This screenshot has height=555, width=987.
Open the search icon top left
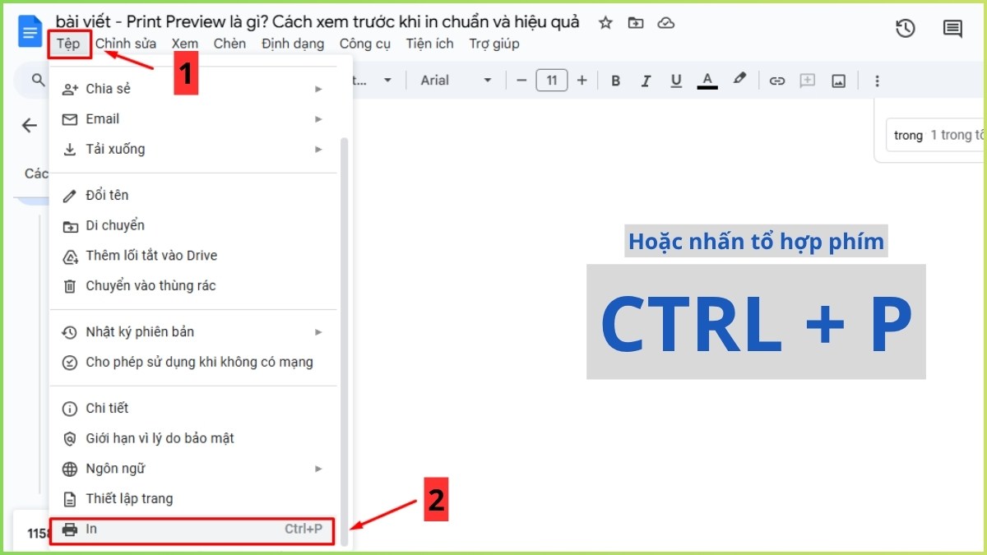39,80
